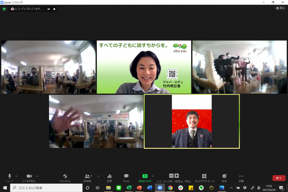Click the Dropbox tray icon
This screenshot has width=288, height=192.
[x=245, y=188]
